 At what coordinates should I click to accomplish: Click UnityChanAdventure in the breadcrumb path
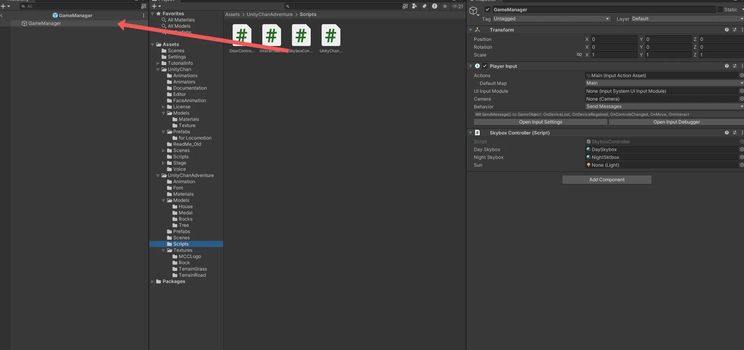tap(269, 14)
